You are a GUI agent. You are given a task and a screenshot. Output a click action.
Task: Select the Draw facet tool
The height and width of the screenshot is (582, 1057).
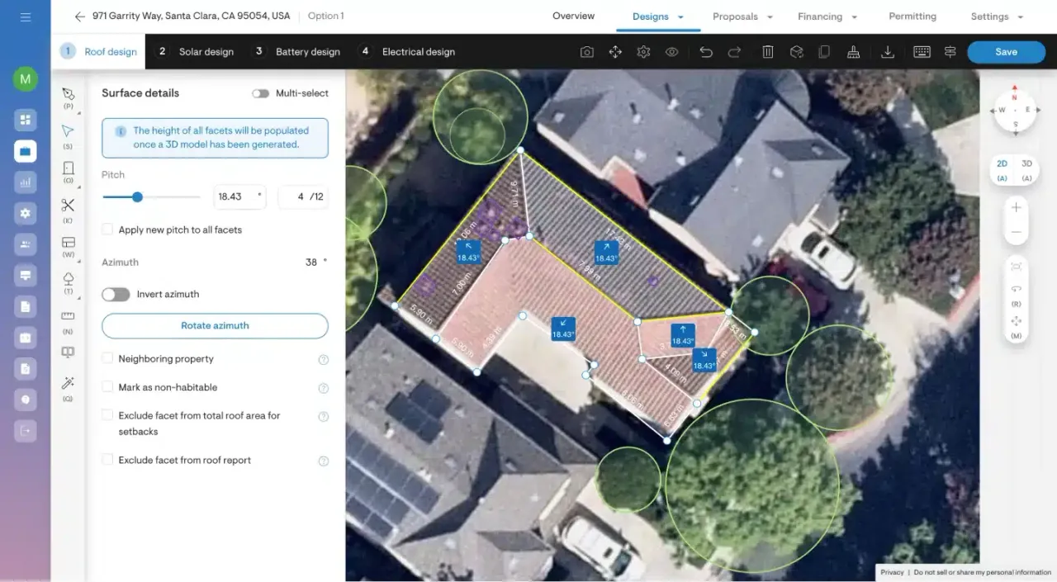(69, 92)
